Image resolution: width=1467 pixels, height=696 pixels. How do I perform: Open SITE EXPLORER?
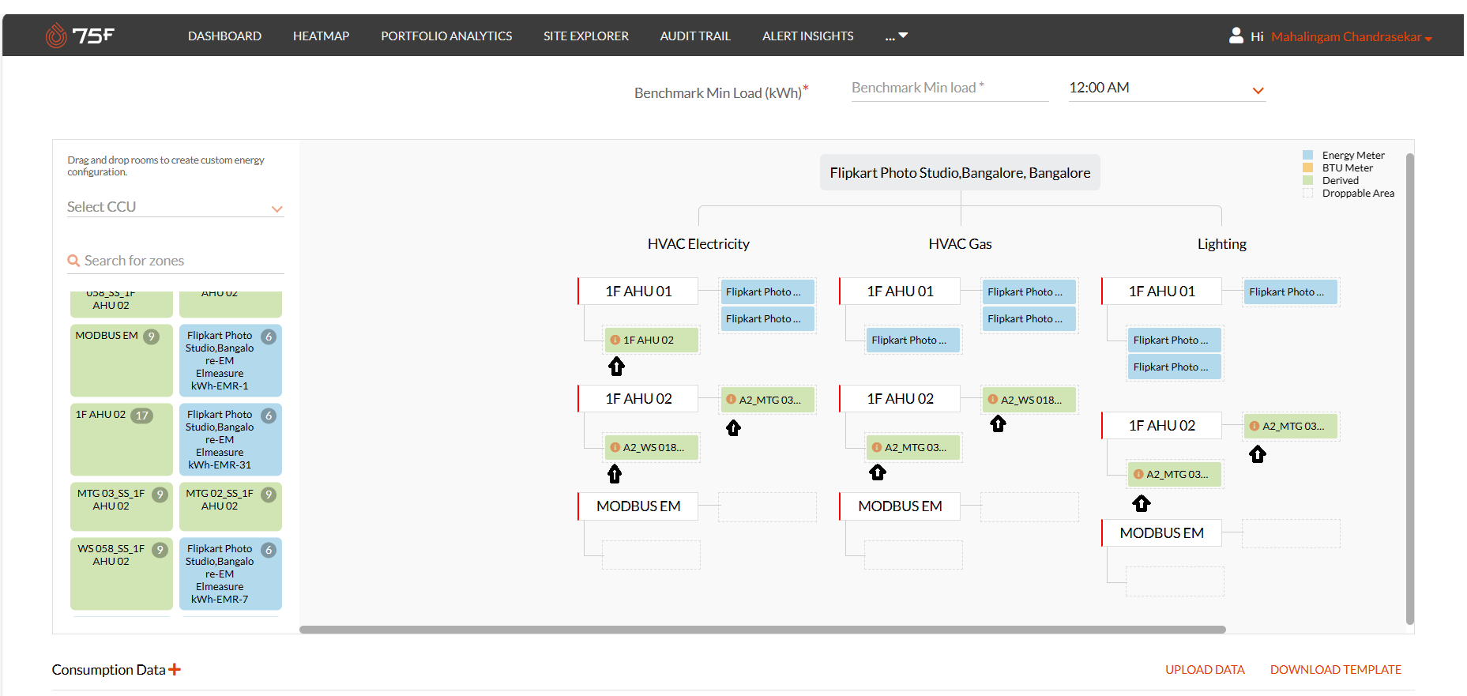585,36
